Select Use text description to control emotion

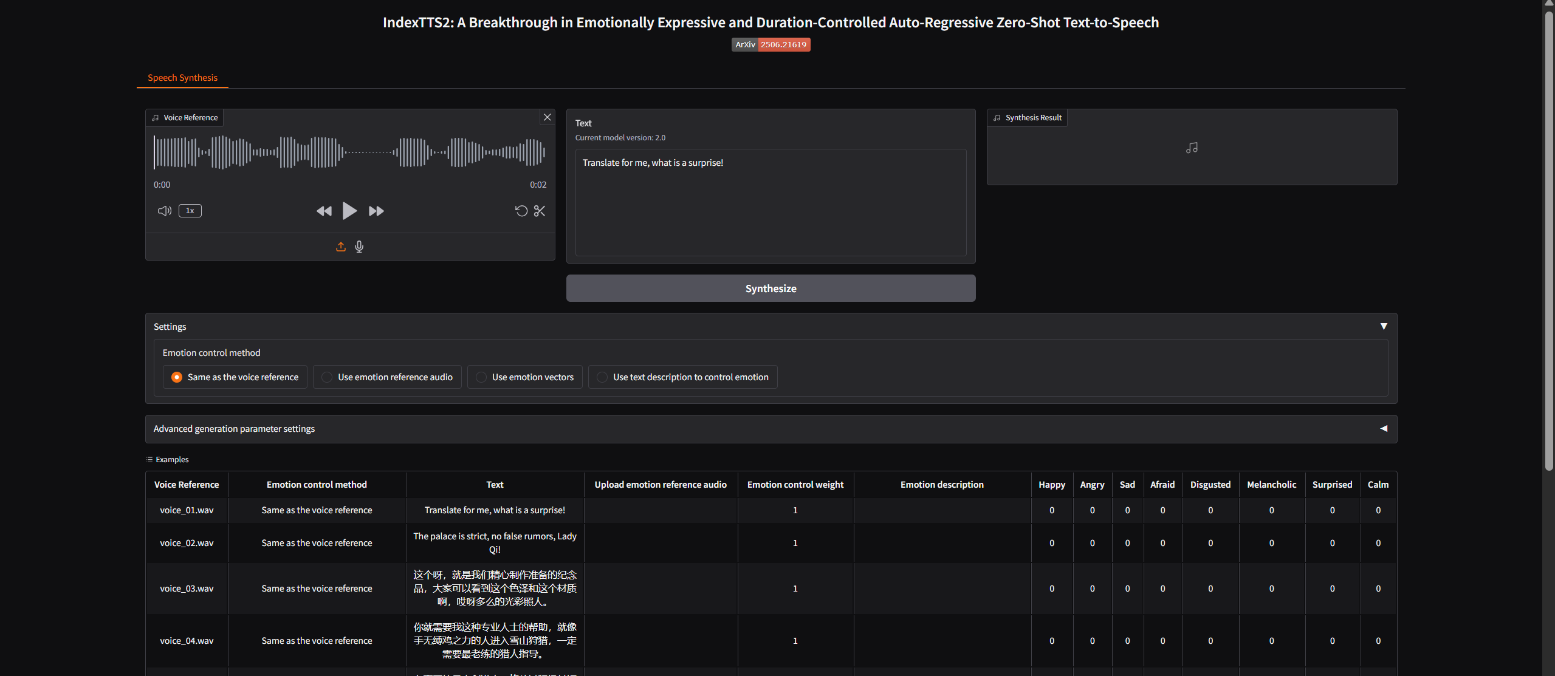coord(602,377)
